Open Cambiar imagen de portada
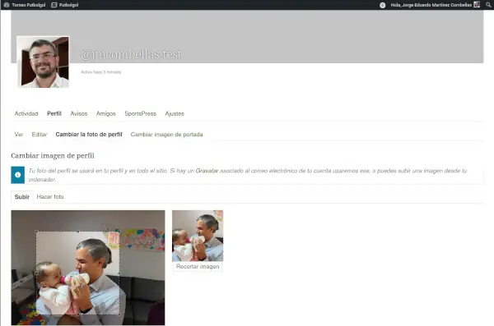This screenshot has width=494, height=326. pyautogui.click(x=166, y=134)
